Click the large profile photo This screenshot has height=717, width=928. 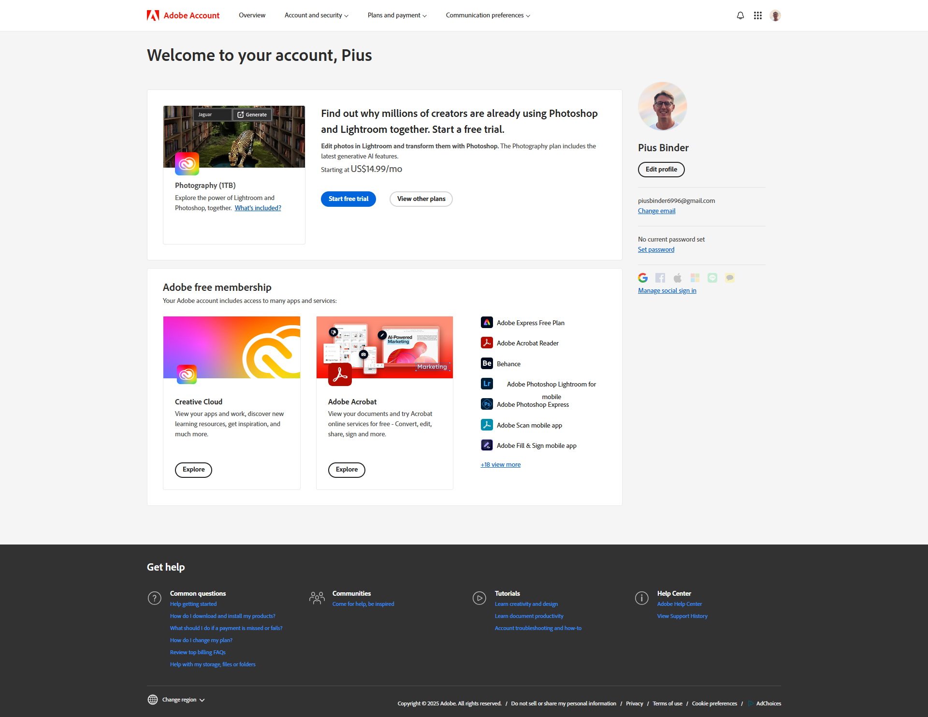[x=662, y=106]
